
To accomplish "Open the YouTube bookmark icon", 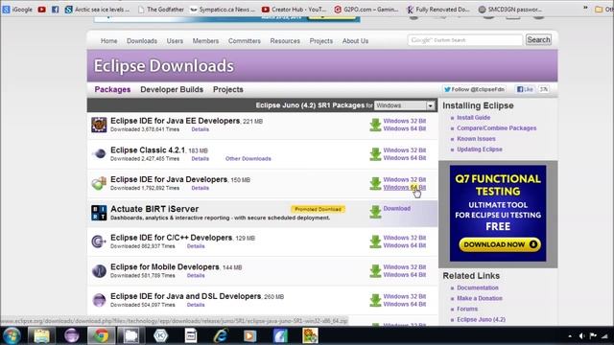I will point(41,10).
